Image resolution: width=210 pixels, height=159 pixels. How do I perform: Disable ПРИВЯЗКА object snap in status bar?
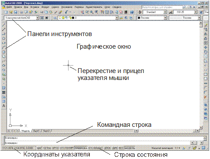(81, 148)
